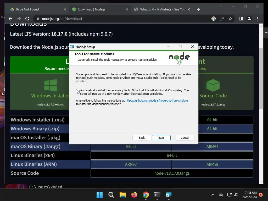Close the Download | Node.js tab

tap(127, 9)
